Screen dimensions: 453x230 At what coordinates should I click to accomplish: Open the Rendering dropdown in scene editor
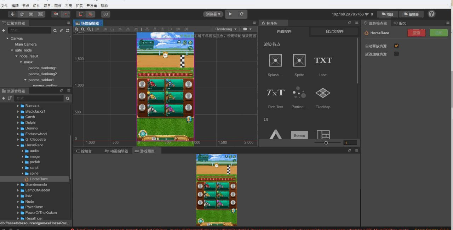pyautogui.click(x=226, y=29)
